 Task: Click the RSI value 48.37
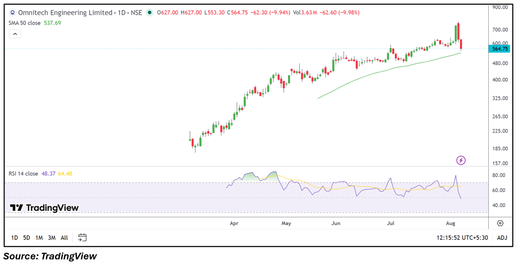click(x=48, y=173)
